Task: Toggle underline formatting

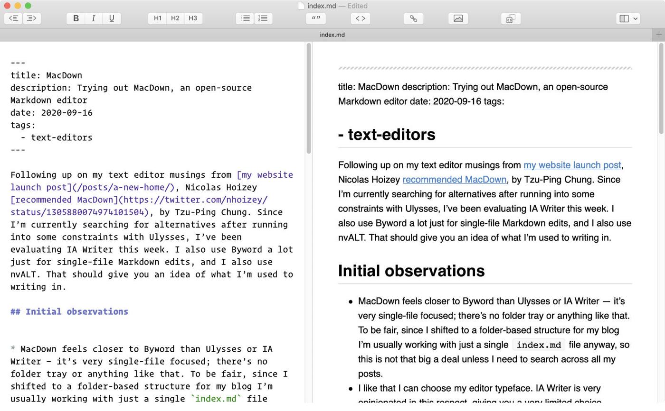Action: click(x=112, y=18)
